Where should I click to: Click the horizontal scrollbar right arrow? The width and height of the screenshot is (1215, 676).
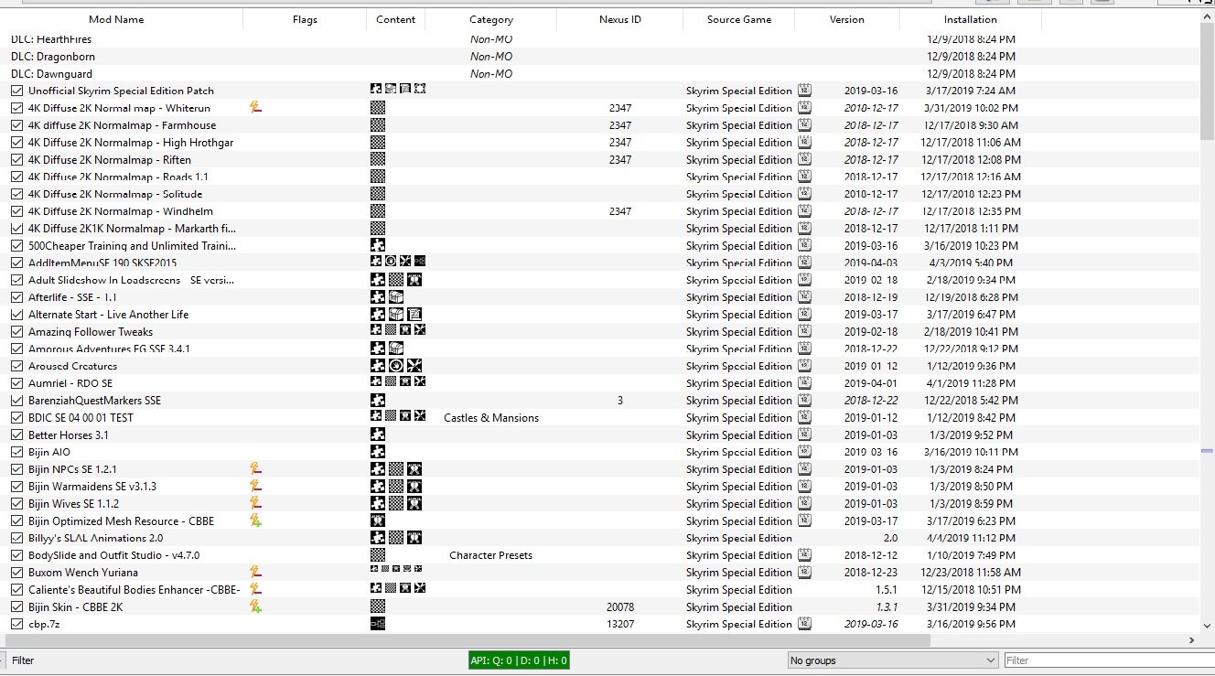pos(1191,640)
